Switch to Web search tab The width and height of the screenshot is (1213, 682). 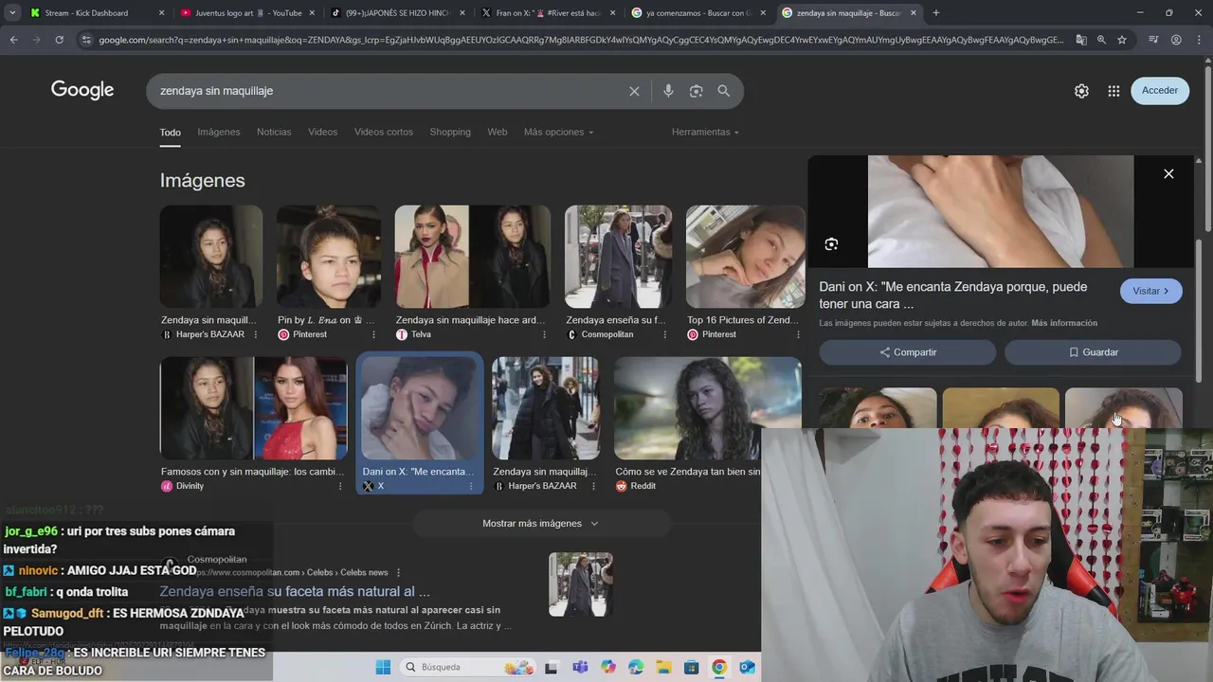coord(498,132)
